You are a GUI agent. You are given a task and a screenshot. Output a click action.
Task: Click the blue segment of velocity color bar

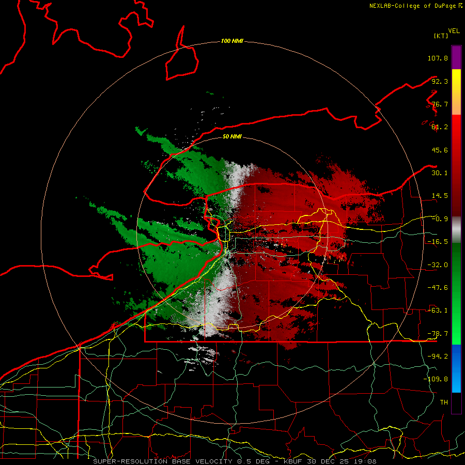point(456,368)
